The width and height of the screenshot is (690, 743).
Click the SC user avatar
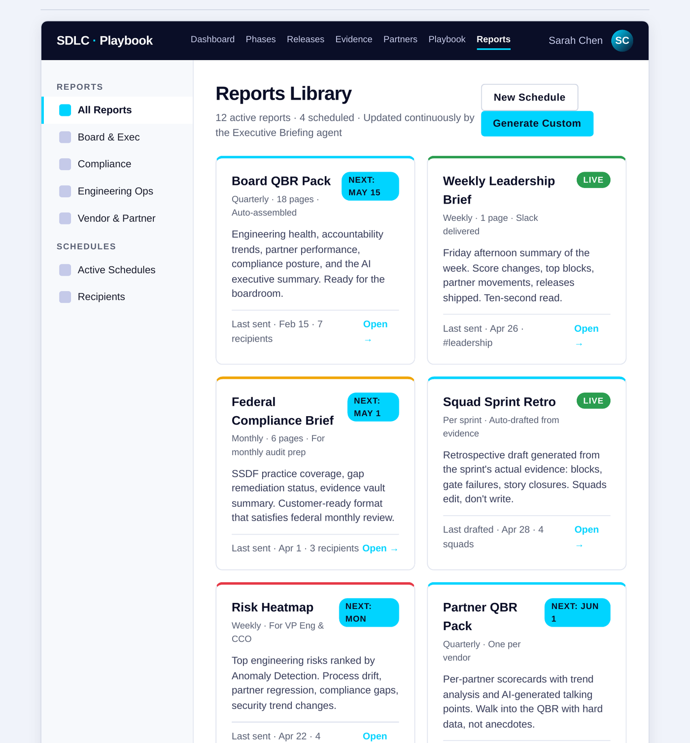pyautogui.click(x=622, y=40)
